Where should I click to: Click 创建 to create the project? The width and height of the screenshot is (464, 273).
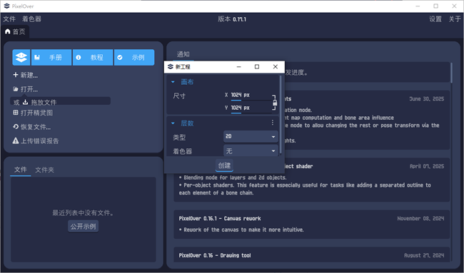coord(224,165)
